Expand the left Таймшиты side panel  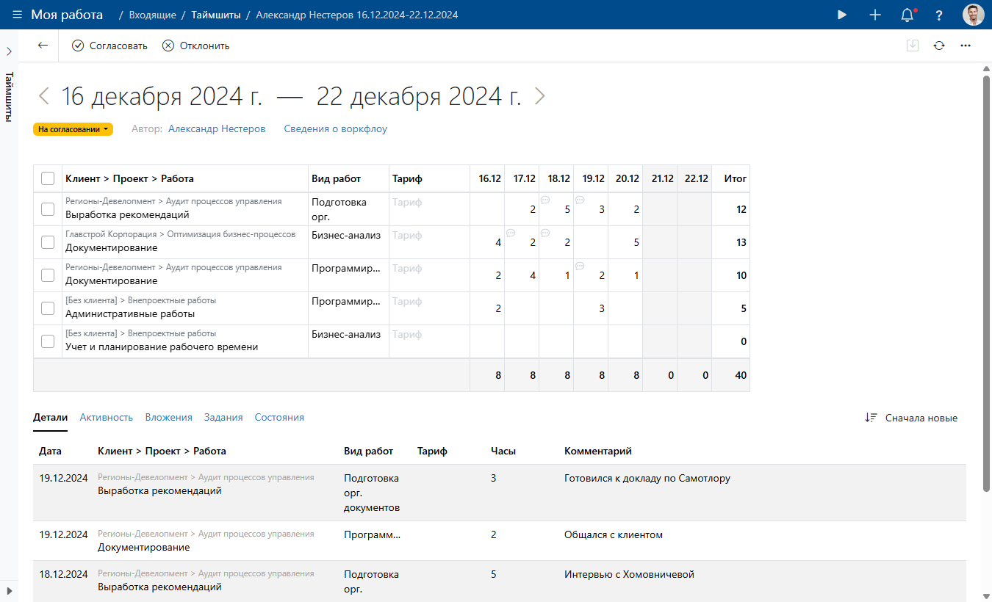coord(9,51)
